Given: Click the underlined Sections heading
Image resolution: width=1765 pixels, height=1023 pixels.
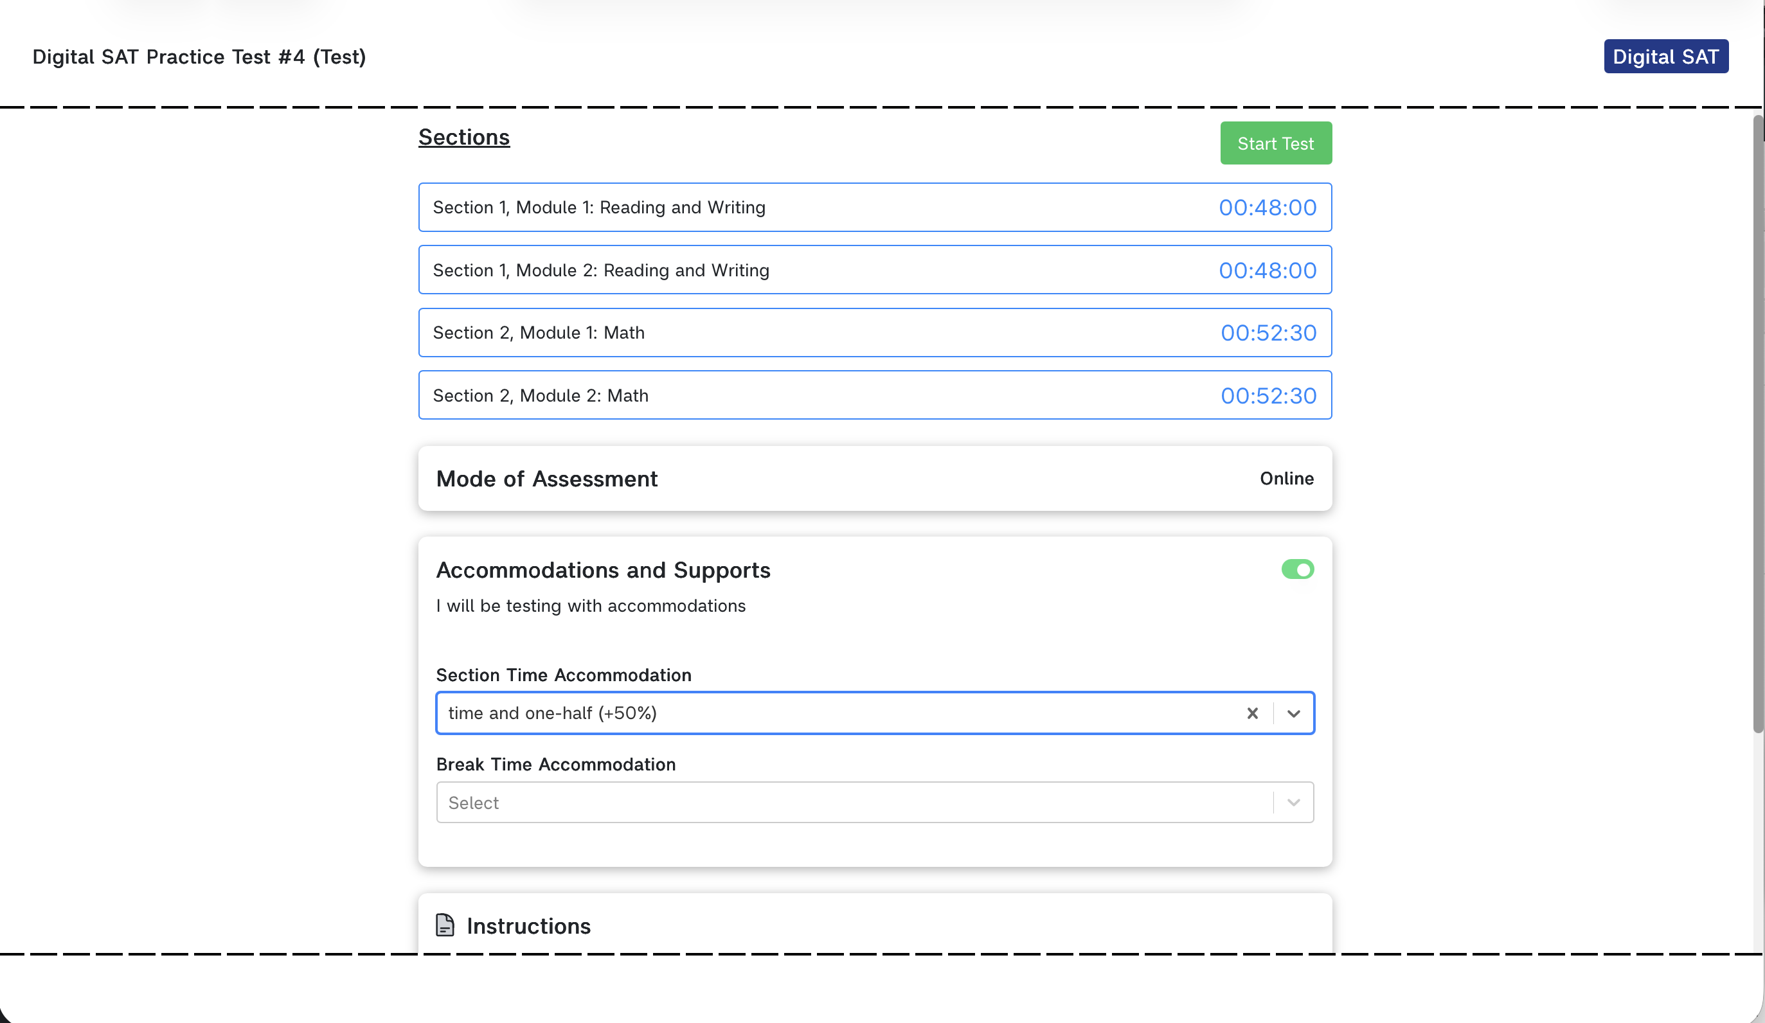Looking at the screenshot, I should (x=464, y=138).
